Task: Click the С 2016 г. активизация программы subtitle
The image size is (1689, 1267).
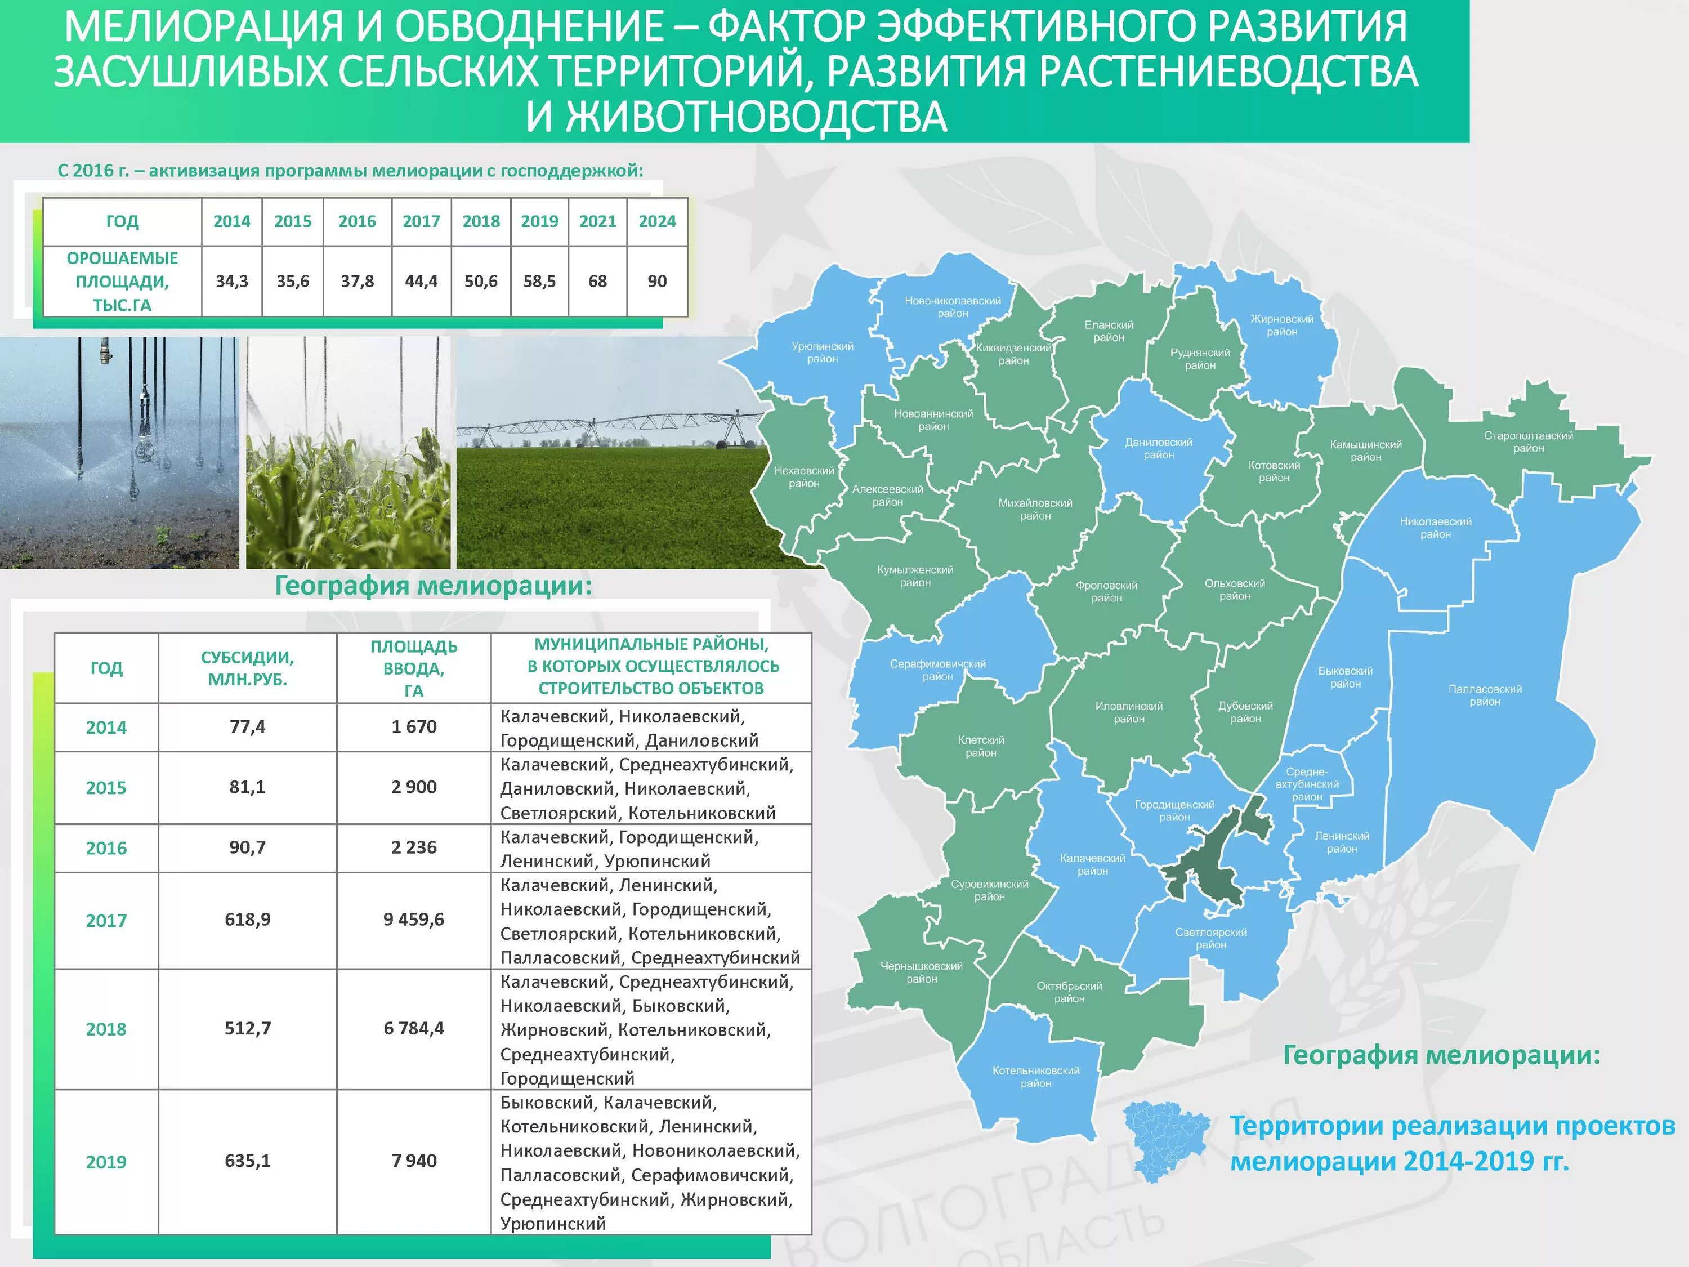Action: point(351,170)
